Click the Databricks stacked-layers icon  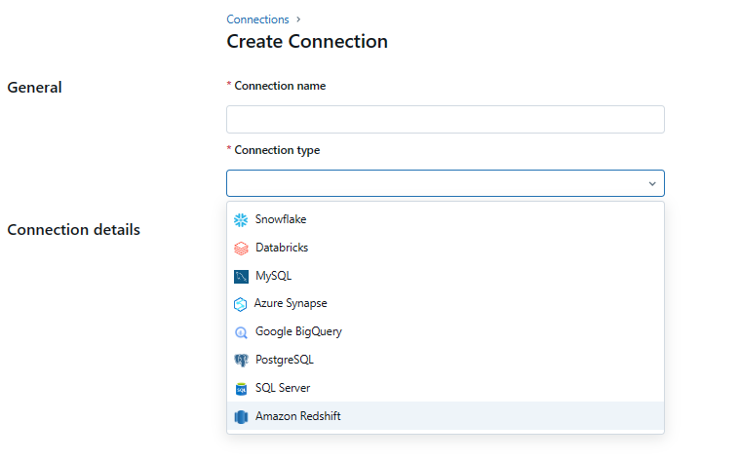click(x=241, y=249)
